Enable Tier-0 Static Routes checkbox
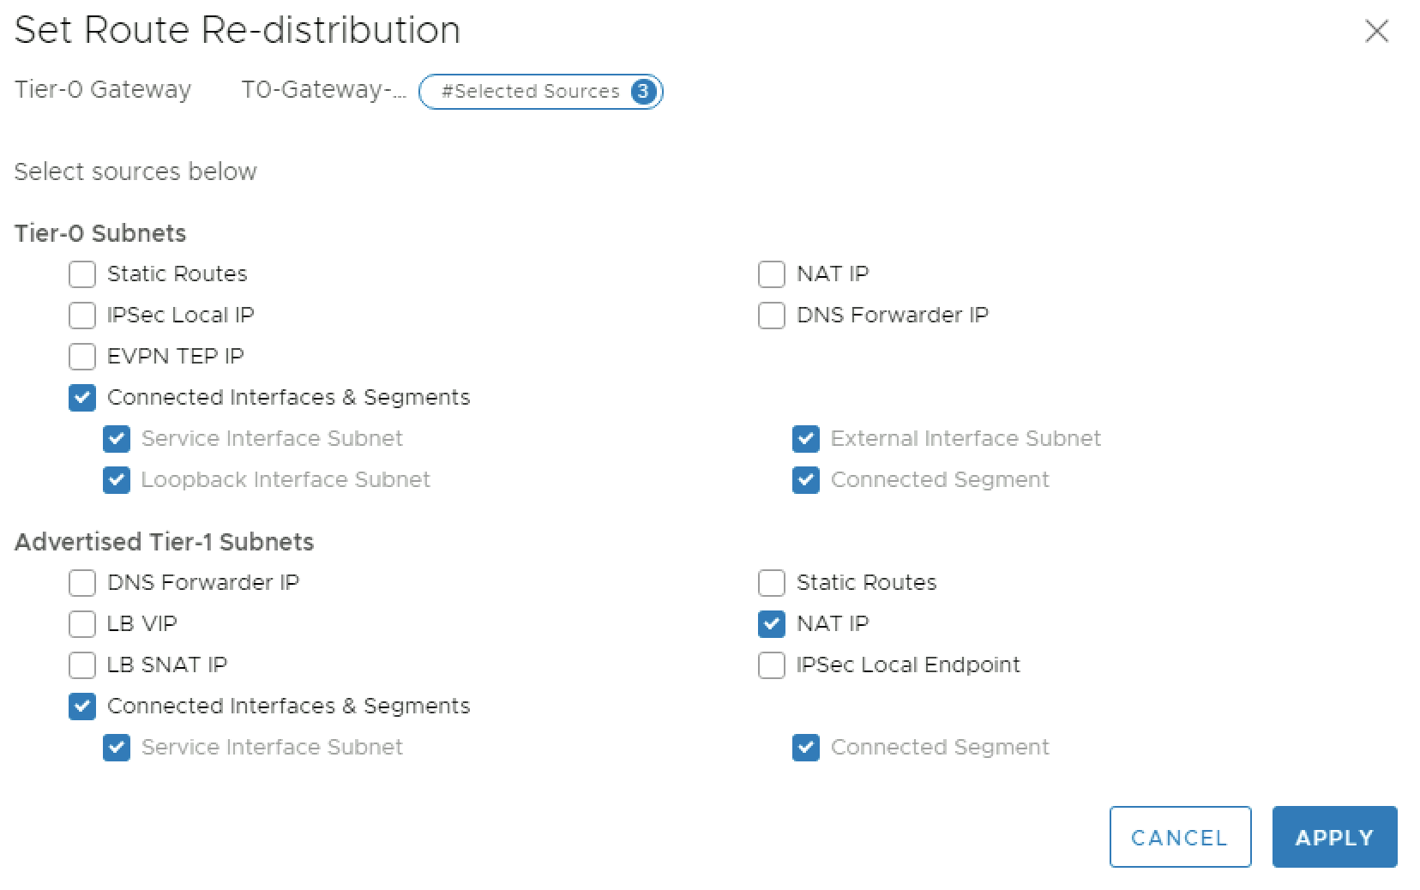This screenshot has height=890, width=1420. (82, 274)
